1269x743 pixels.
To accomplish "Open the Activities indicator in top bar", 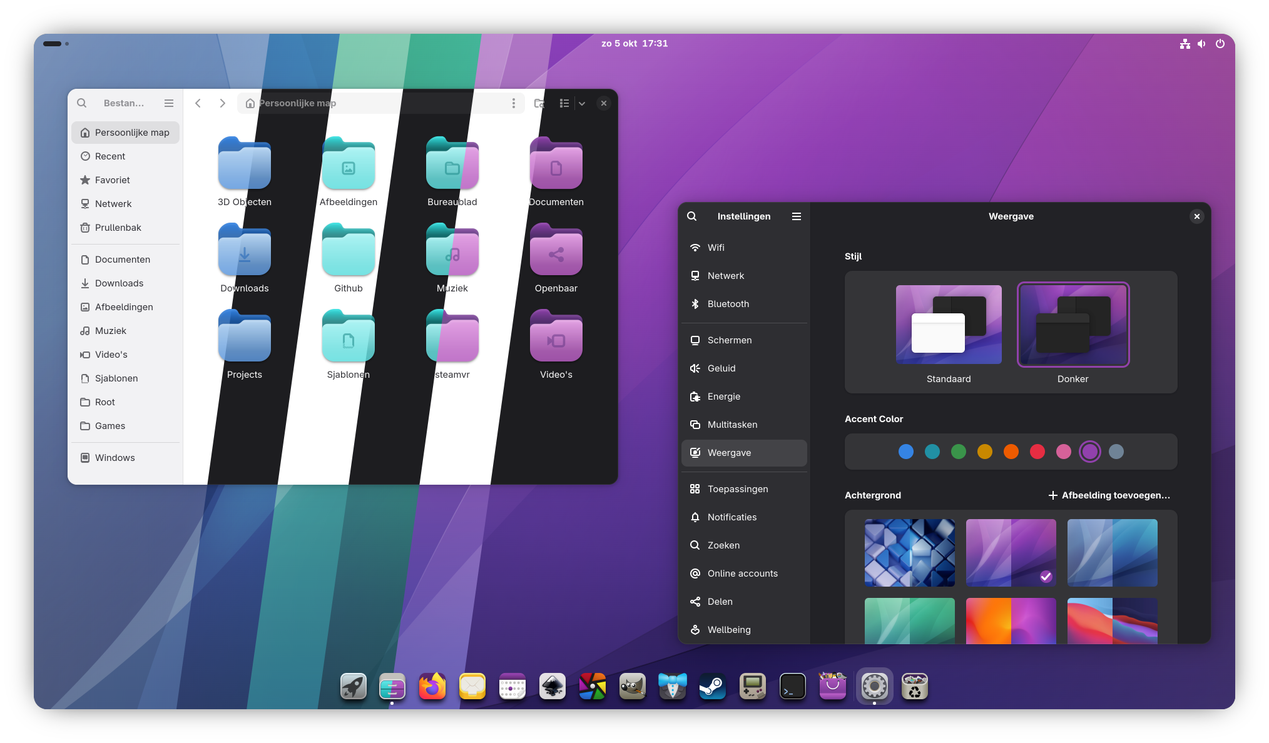I will tap(56, 44).
